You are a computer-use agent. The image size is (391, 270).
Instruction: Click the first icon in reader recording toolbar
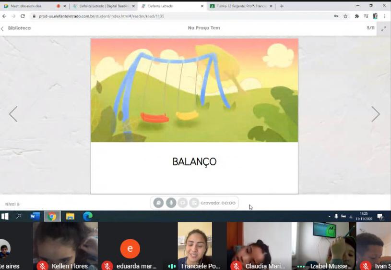[x=158, y=203]
